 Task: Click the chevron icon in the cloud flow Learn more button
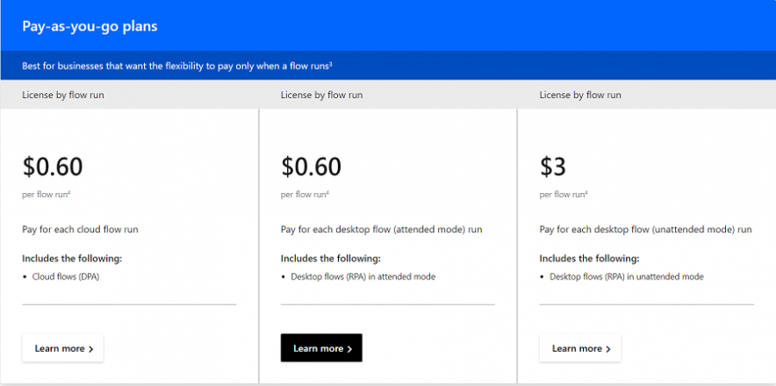(91, 349)
